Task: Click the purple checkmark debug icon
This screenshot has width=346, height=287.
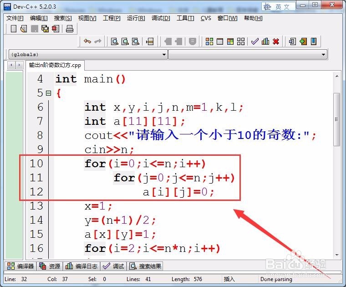Action: (255, 41)
